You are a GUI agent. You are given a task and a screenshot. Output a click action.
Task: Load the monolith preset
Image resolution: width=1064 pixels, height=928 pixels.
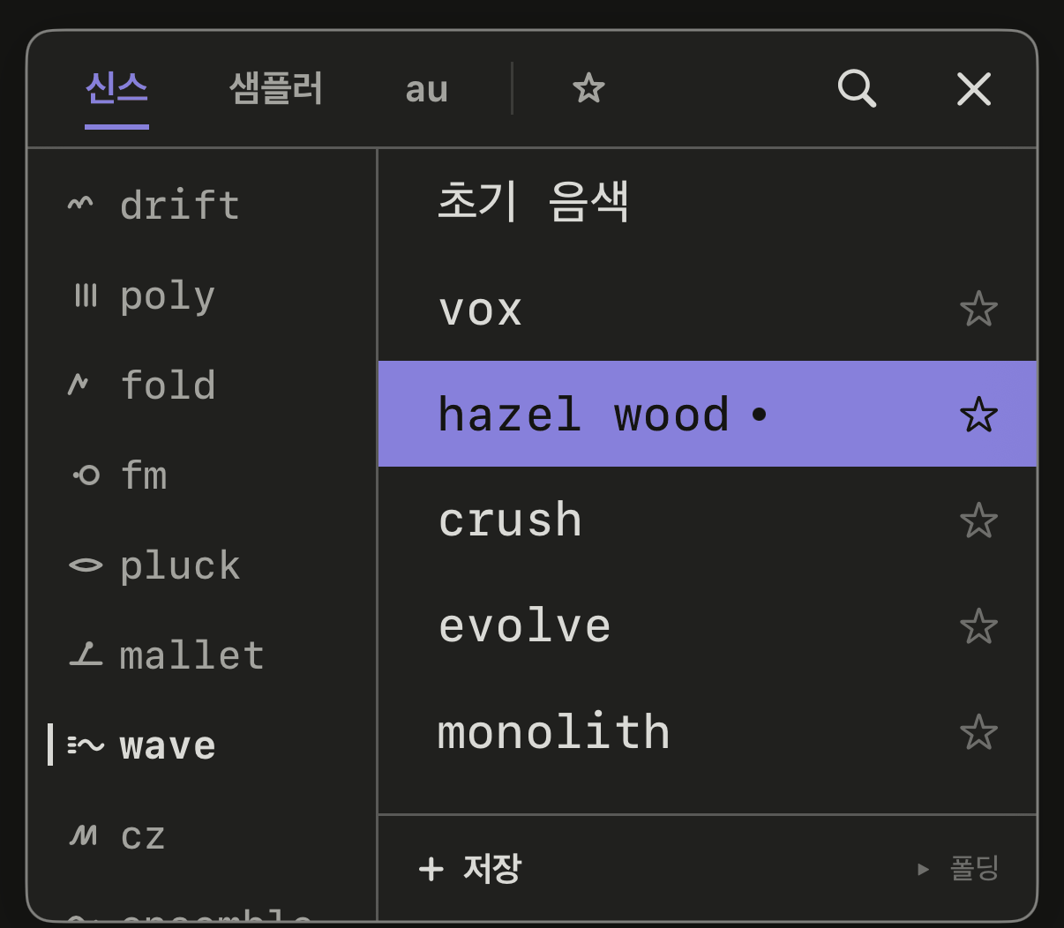(x=707, y=731)
